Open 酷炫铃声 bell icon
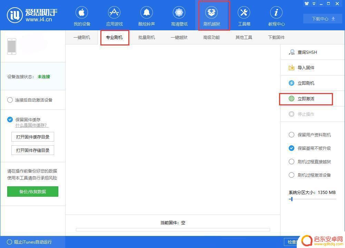This screenshot has width=345, height=248. [147, 12]
